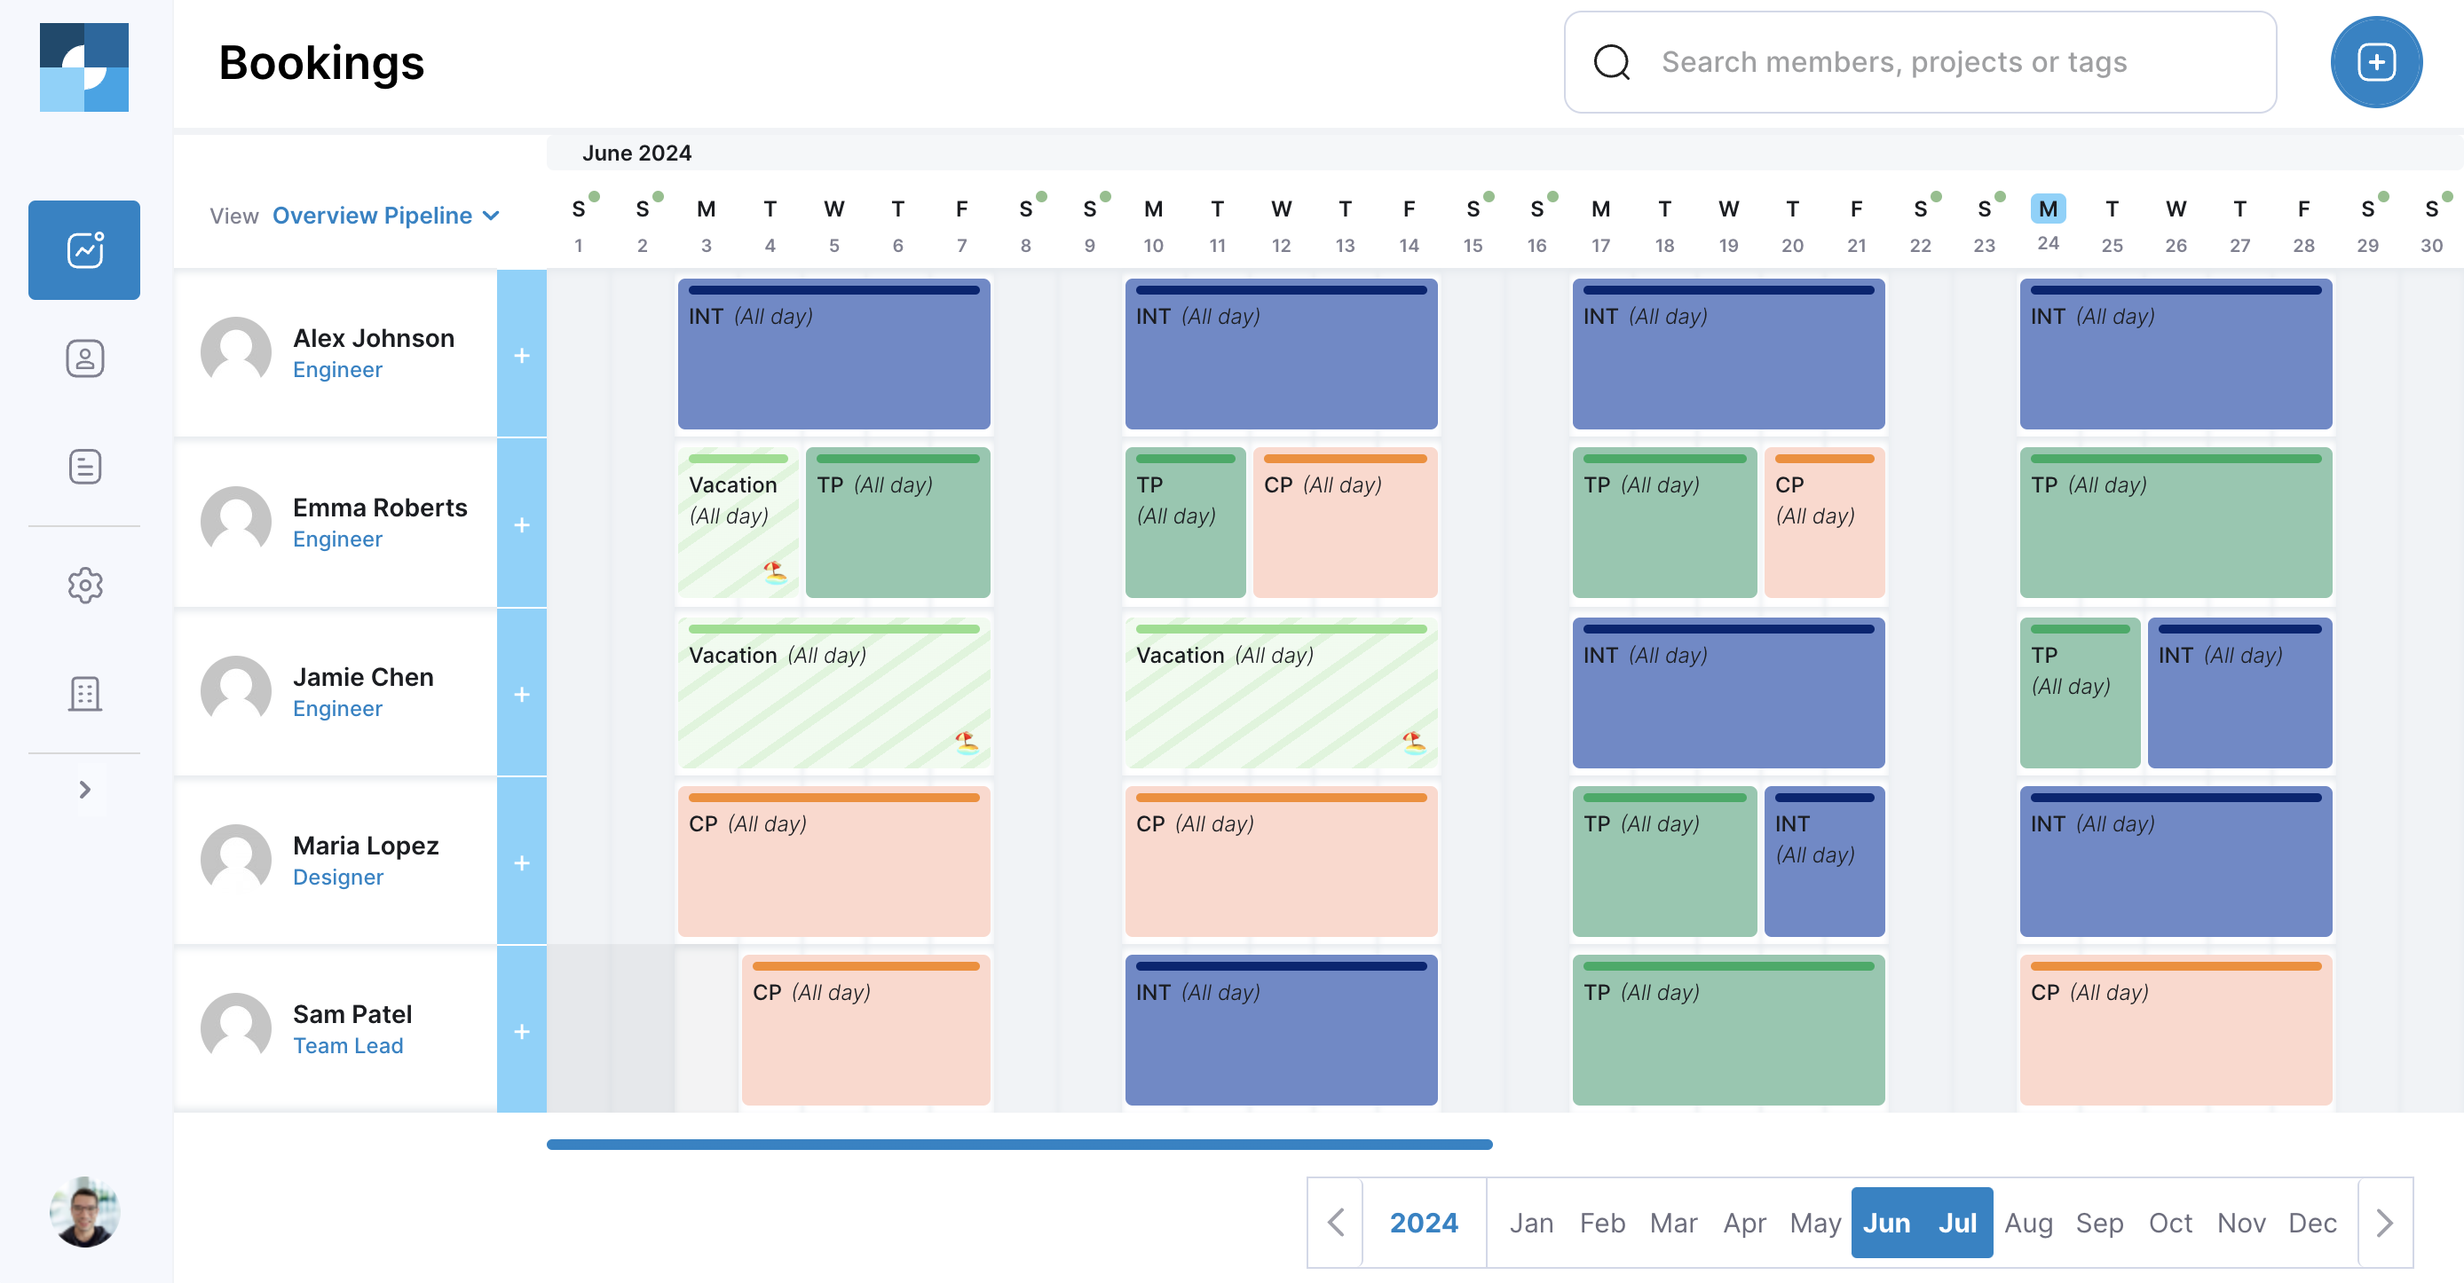The width and height of the screenshot is (2464, 1283).
Task: Open the Overview Pipeline view dropdown
Action: pyautogui.click(x=385, y=216)
